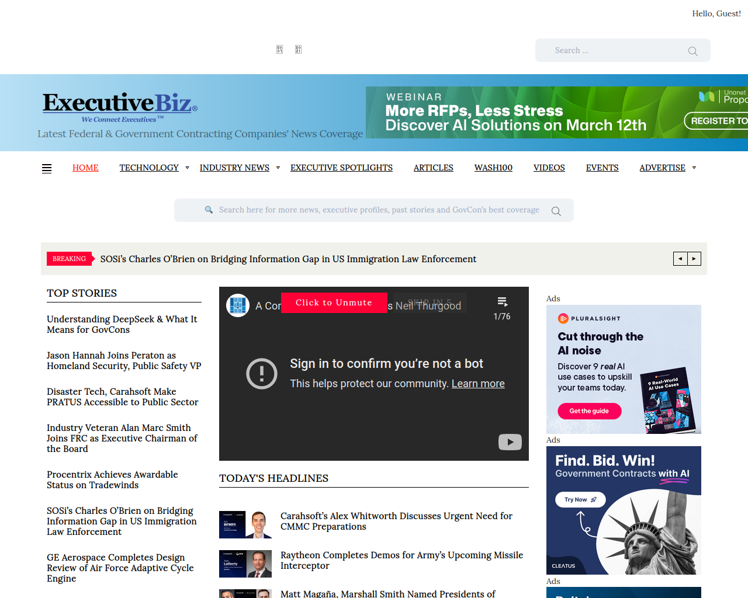This screenshot has height=598, width=748.
Task: Open the video playlist icon
Action: [502, 302]
